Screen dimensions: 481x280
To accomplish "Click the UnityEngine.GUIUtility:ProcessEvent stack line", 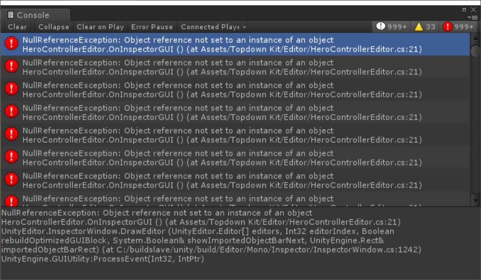I will [x=103, y=259].
